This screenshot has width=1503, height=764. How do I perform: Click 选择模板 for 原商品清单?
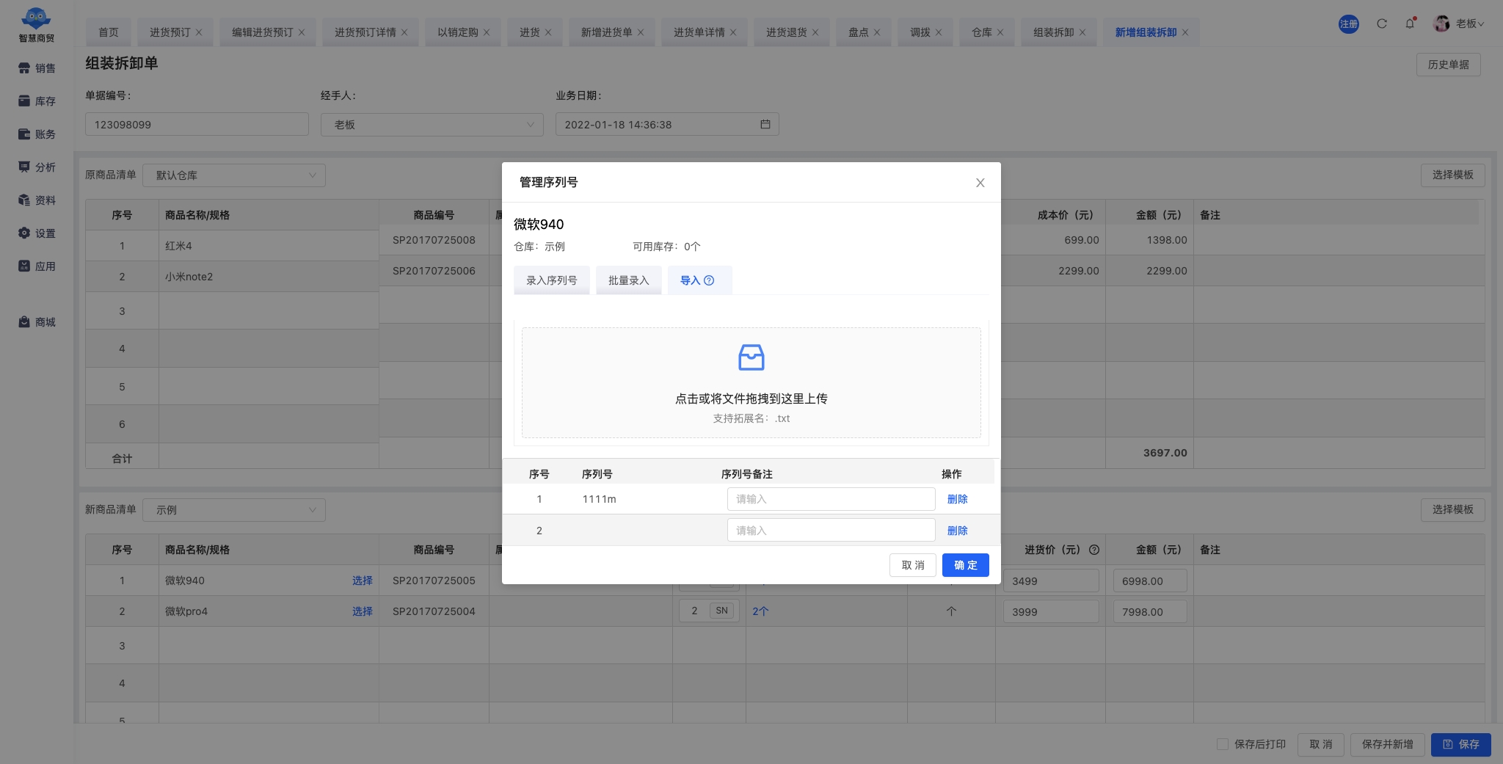(x=1453, y=175)
